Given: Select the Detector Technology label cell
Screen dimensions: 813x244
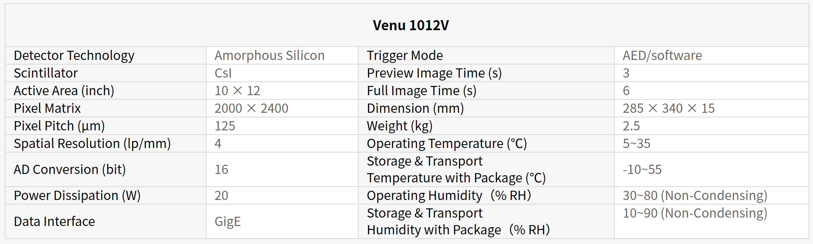Looking at the screenshot, I should pos(74,56).
